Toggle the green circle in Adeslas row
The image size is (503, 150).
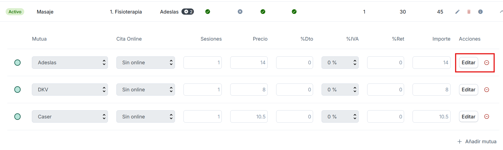pyautogui.click(x=17, y=63)
